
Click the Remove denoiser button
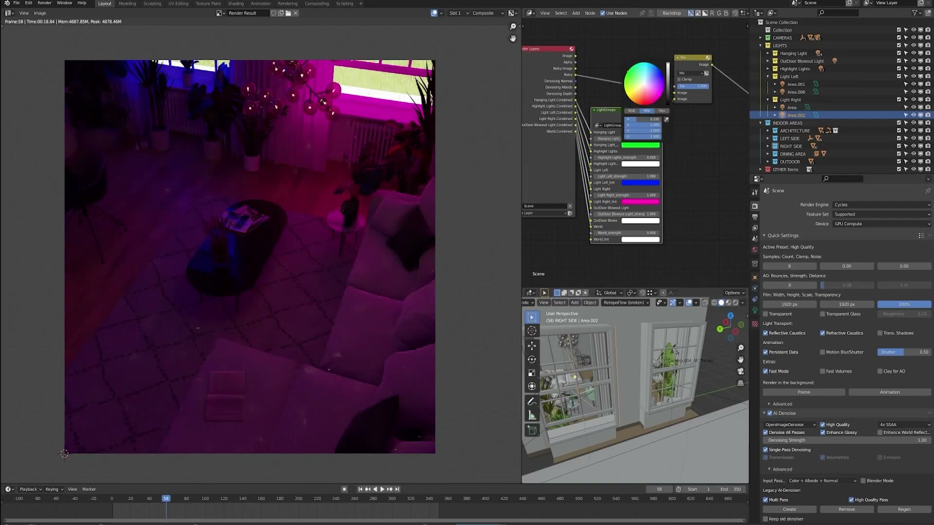(x=846, y=509)
